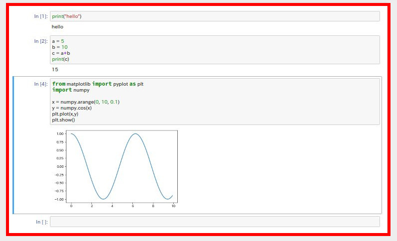Click the In [1]: prompt label
The height and width of the screenshot is (241, 397).
pyautogui.click(x=41, y=16)
